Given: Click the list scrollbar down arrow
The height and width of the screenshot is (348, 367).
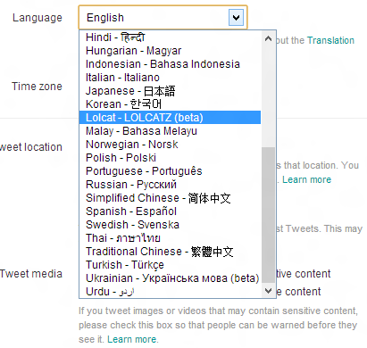Looking at the screenshot, I should [x=268, y=290].
